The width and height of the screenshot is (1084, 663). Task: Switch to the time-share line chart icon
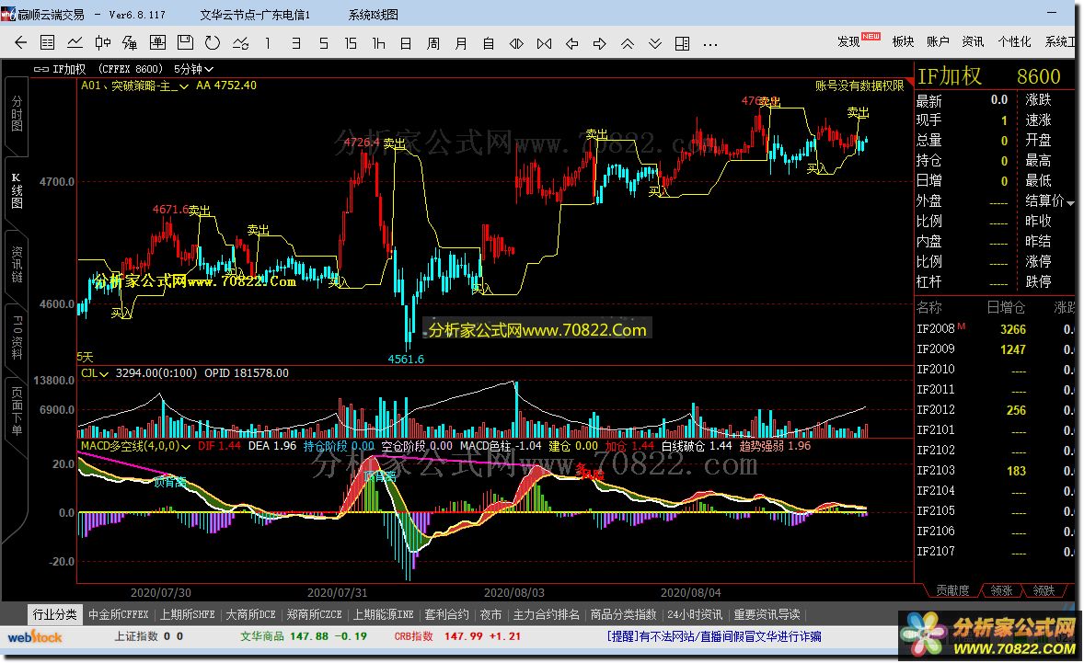click(75, 43)
